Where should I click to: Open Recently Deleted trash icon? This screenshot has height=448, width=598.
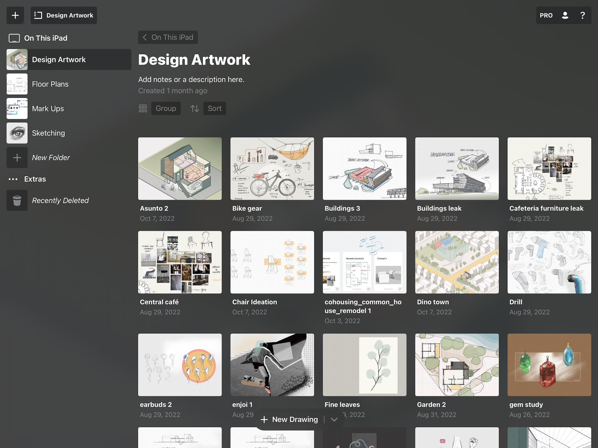pyautogui.click(x=17, y=200)
